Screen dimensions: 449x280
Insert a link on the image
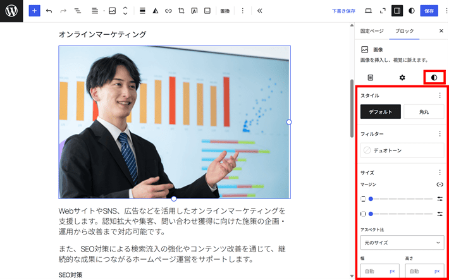168,11
